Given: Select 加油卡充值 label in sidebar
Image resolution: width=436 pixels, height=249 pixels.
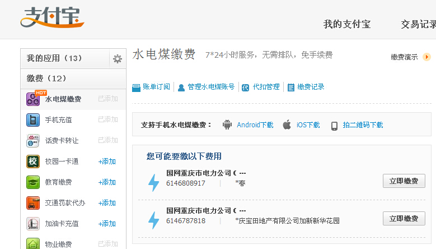Looking at the screenshot, I should [x=62, y=224].
